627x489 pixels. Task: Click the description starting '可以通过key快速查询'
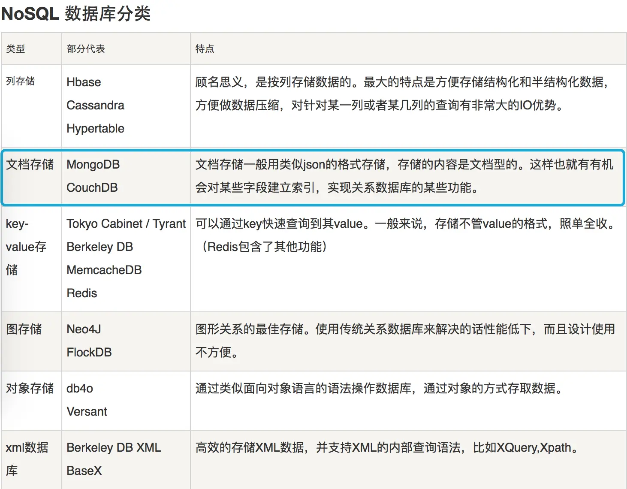pos(406,235)
